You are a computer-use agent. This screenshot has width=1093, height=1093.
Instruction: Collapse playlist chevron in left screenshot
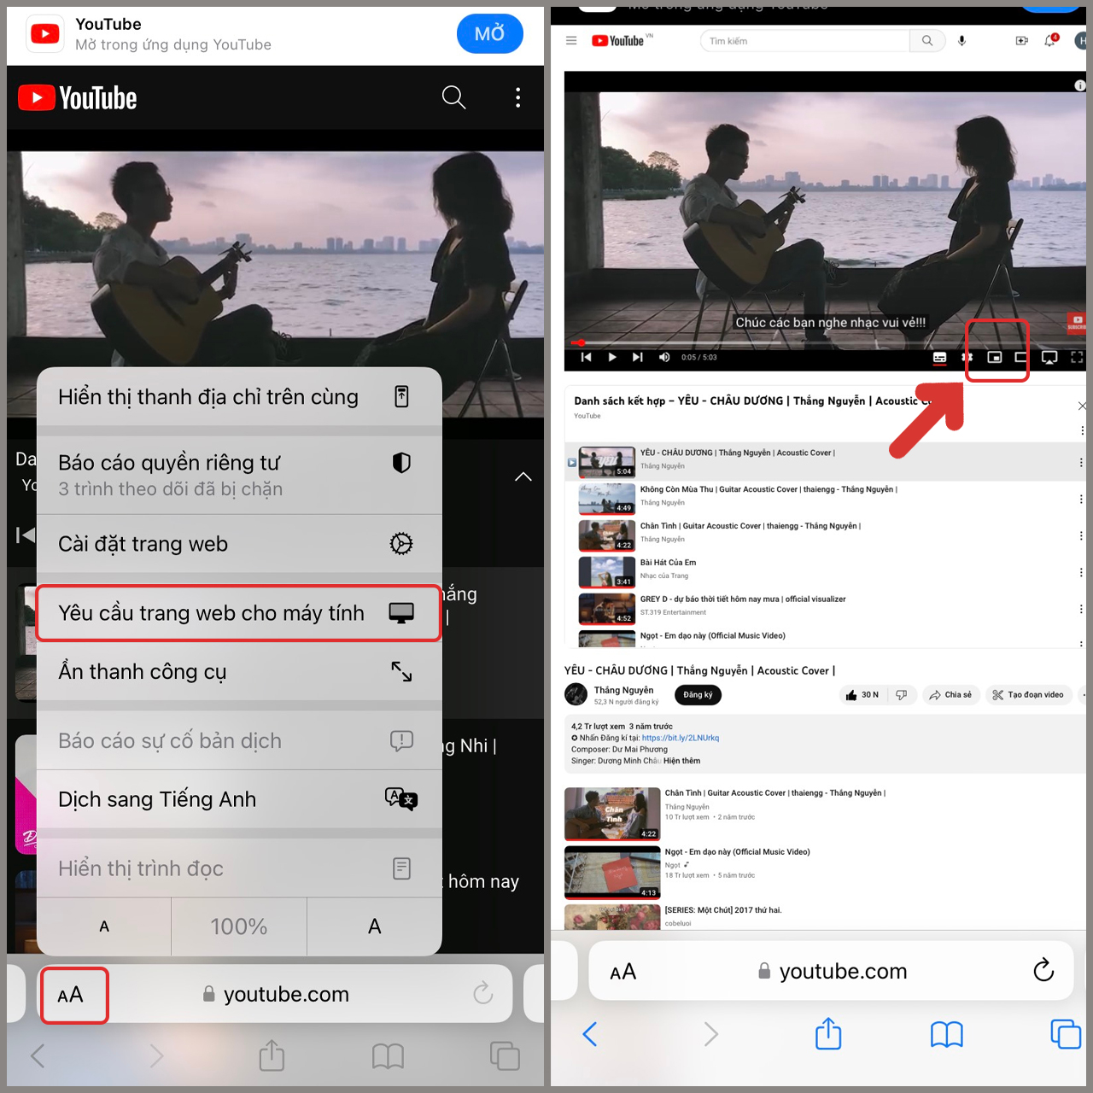coord(523,476)
